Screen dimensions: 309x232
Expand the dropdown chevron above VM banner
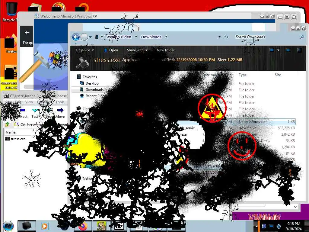pos(295,207)
